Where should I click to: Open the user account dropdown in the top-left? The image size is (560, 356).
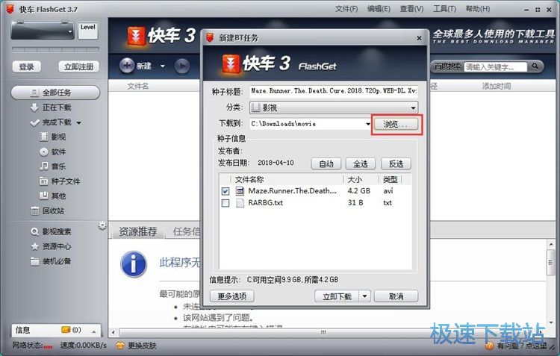[70, 31]
